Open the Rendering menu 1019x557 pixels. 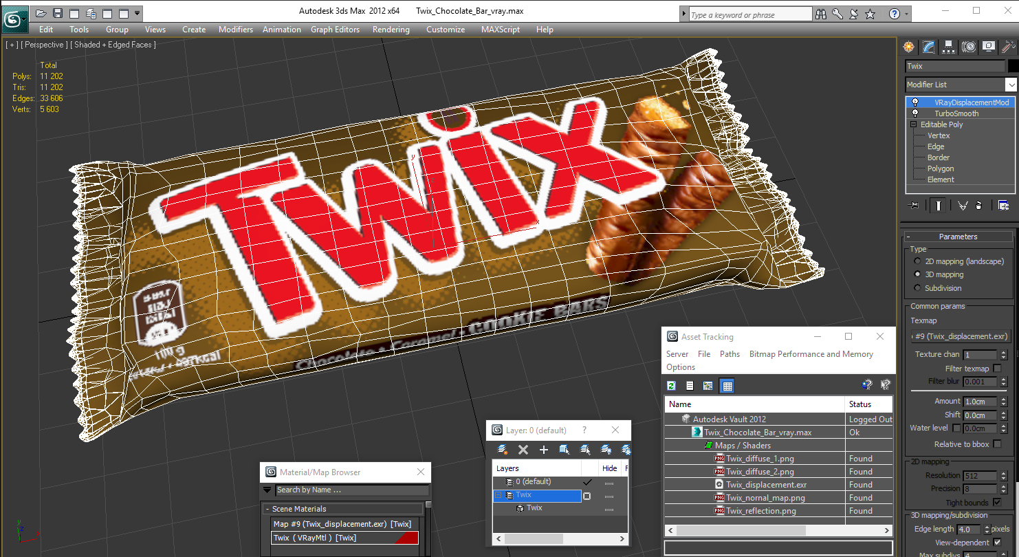(391, 30)
